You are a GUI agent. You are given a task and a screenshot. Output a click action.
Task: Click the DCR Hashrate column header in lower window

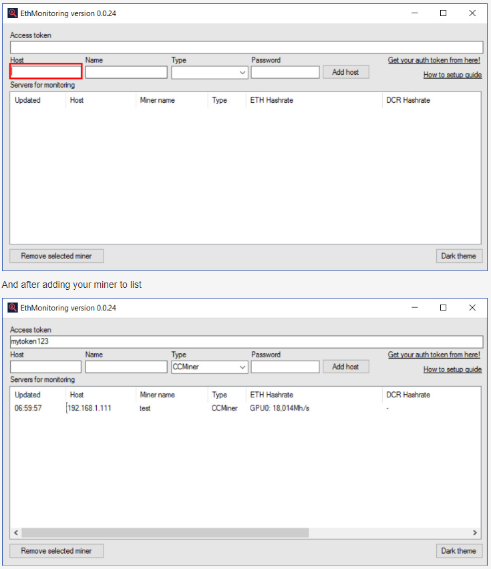tap(408, 395)
